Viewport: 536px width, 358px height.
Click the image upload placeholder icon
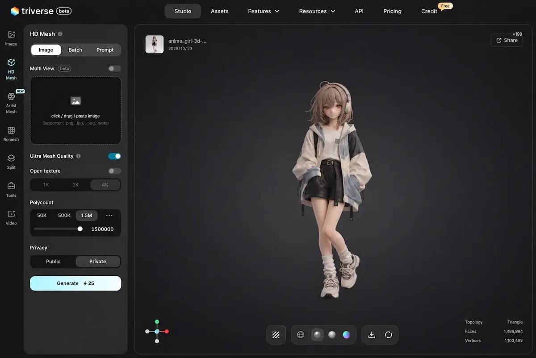click(x=76, y=101)
